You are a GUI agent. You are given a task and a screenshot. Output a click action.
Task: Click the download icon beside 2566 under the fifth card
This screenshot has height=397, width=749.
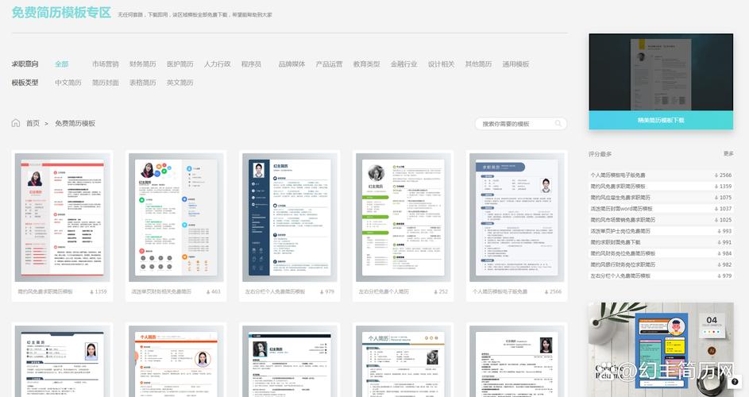coord(546,291)
